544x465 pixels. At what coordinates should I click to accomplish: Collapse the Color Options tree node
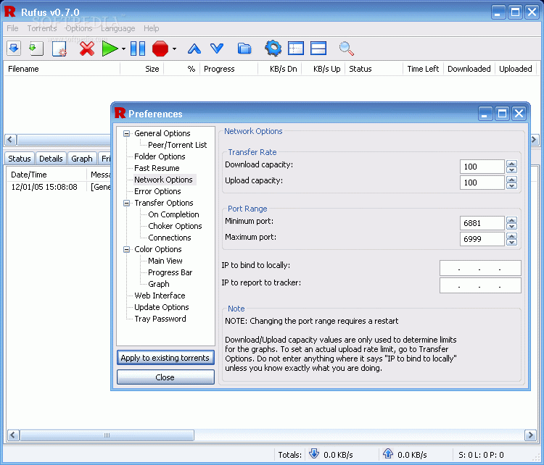(x=127, y=249)
